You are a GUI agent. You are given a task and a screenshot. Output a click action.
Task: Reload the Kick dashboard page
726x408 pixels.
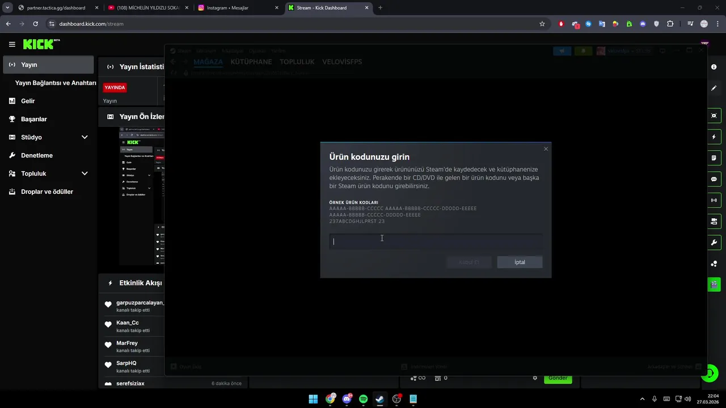click(35, 24)
